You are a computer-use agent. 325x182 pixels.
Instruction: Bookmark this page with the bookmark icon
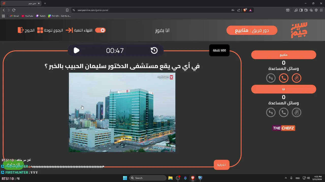(x=67, y=10)
